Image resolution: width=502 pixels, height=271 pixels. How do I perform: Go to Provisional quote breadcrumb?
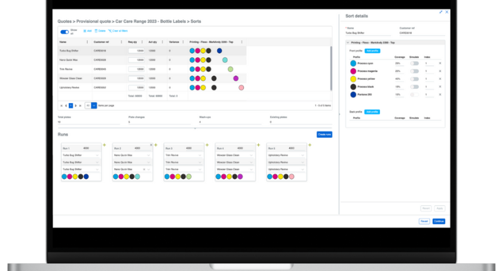point(93,21)
